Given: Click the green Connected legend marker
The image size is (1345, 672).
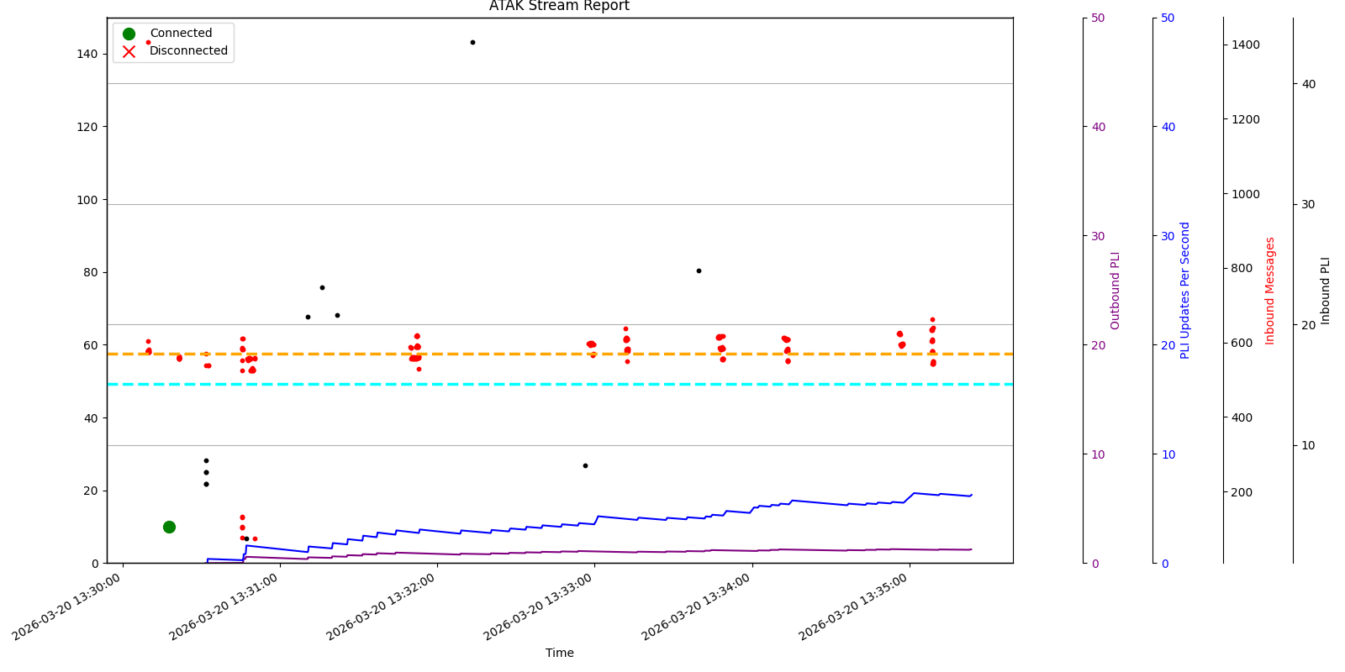Looking at the screenshot, I should [129, 34].
